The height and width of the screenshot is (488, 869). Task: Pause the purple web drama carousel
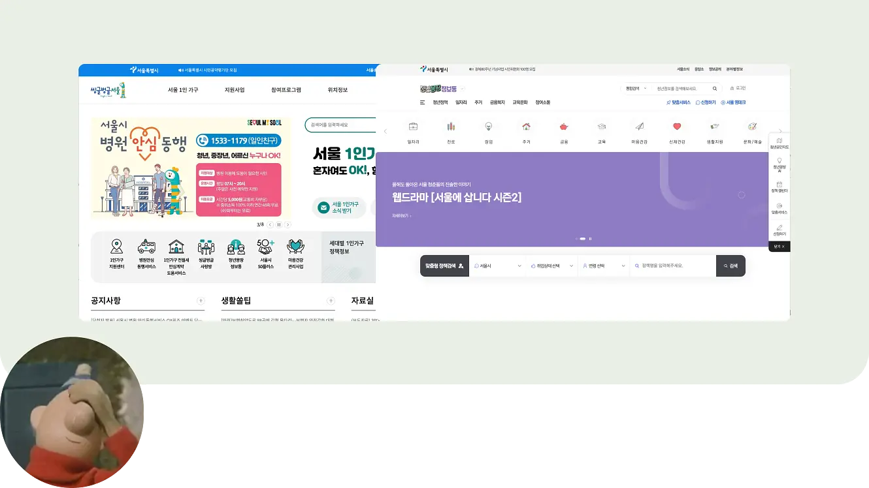[x=591, y=239]
